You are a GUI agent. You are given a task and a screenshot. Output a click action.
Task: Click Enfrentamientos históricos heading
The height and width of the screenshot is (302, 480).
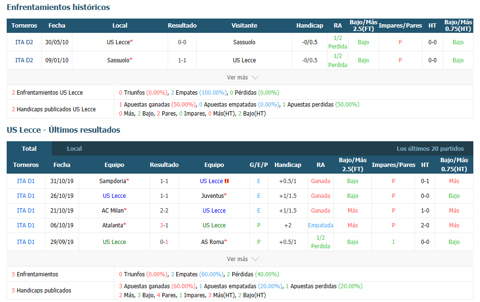(58, 7)
